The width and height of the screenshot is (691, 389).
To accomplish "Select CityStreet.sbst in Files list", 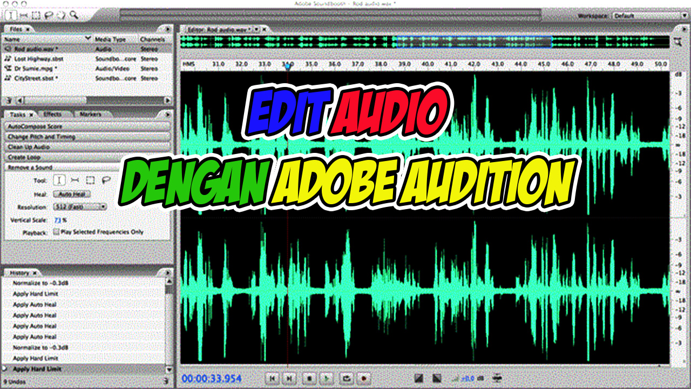I will click(88, 78).
